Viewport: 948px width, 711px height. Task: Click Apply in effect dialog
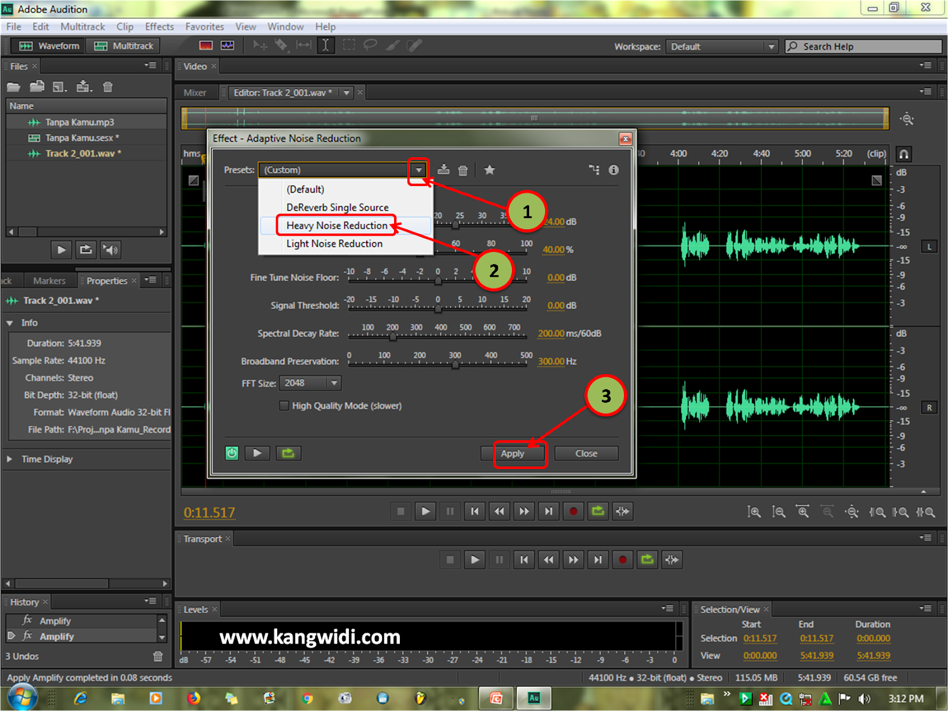point(513,453)
